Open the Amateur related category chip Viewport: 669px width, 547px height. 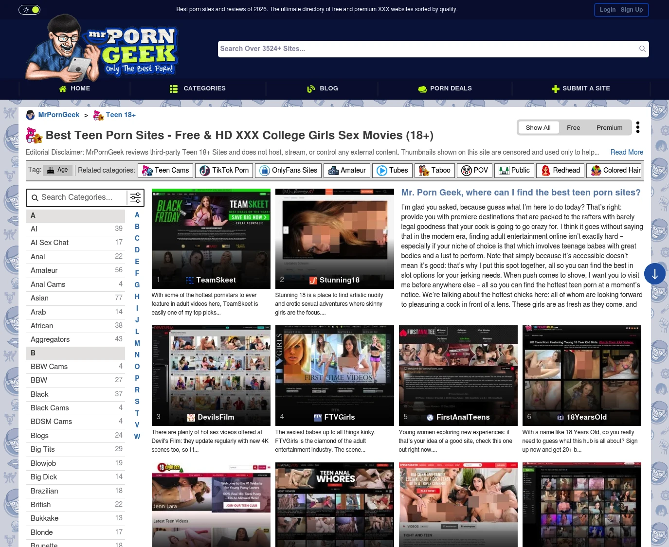(x=347, y=170)
